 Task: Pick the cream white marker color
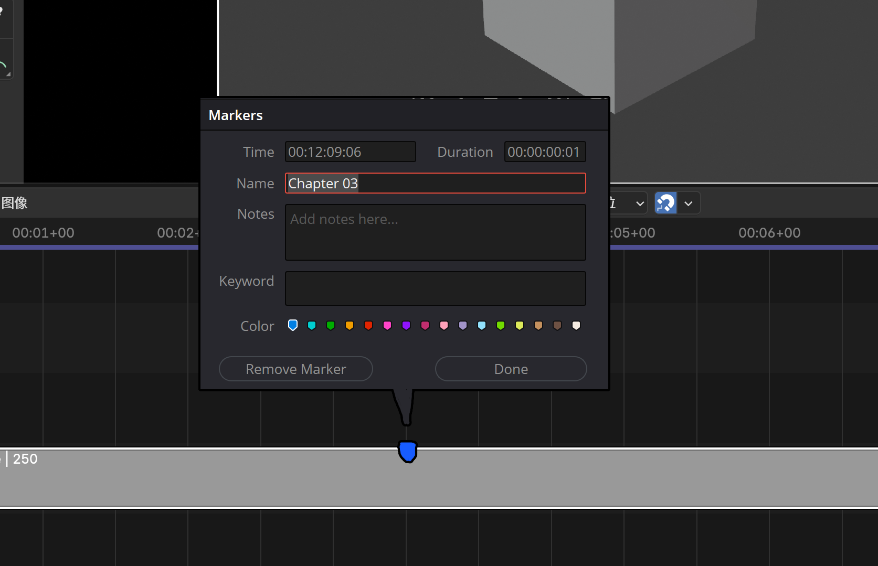(576, 325)
